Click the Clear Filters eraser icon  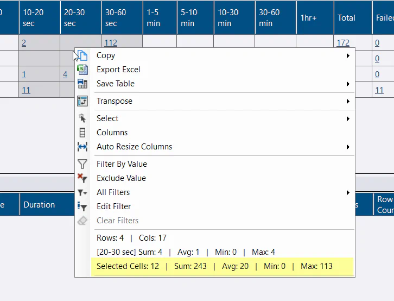coord(82,221)
